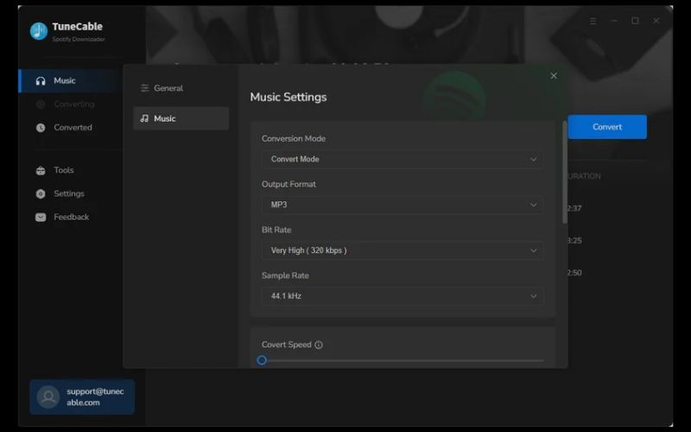Click the Covert Speed slider handle
The image size is (691, 432).
click(x=262, y=360)
